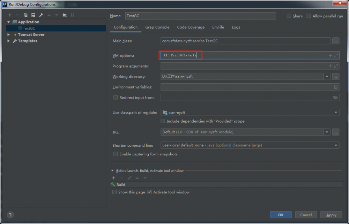
Task: Expand the VM options field editor
Action: [336, 55]
